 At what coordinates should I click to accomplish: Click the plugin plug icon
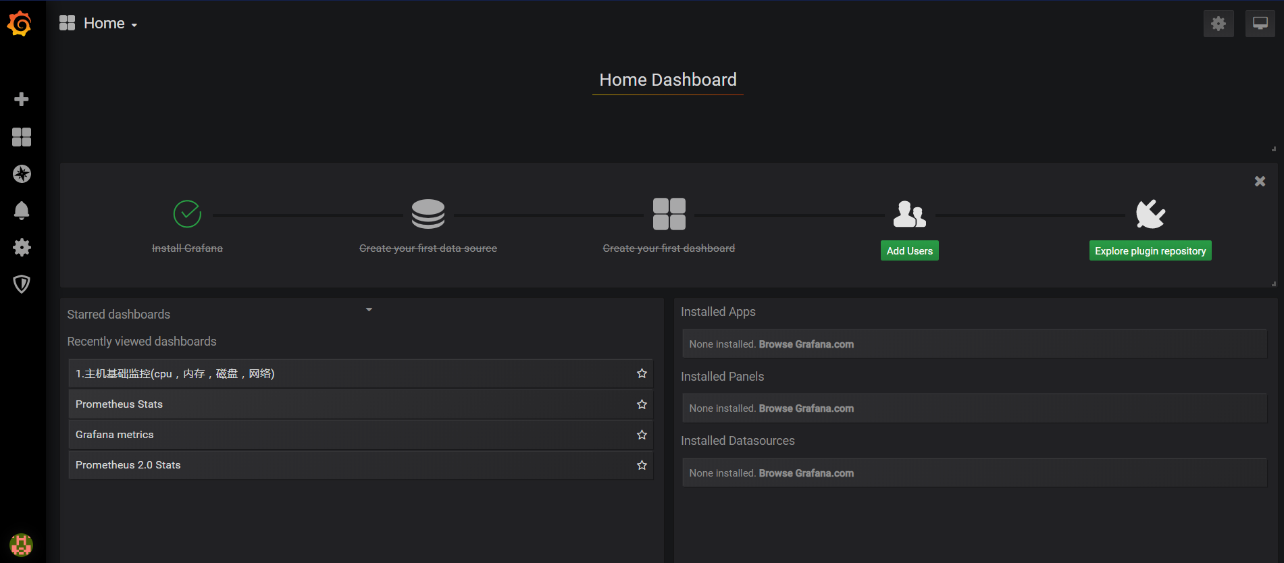pyautogui.click(x=1150, y=214)
